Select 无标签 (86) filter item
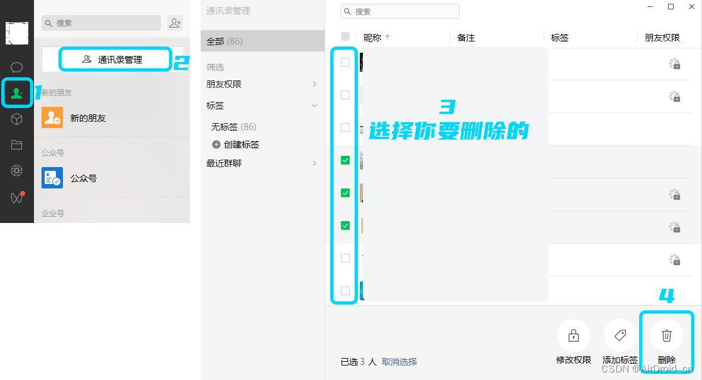Screen dimensions: 702x380 pyautogui.click(x=234, y=127)
